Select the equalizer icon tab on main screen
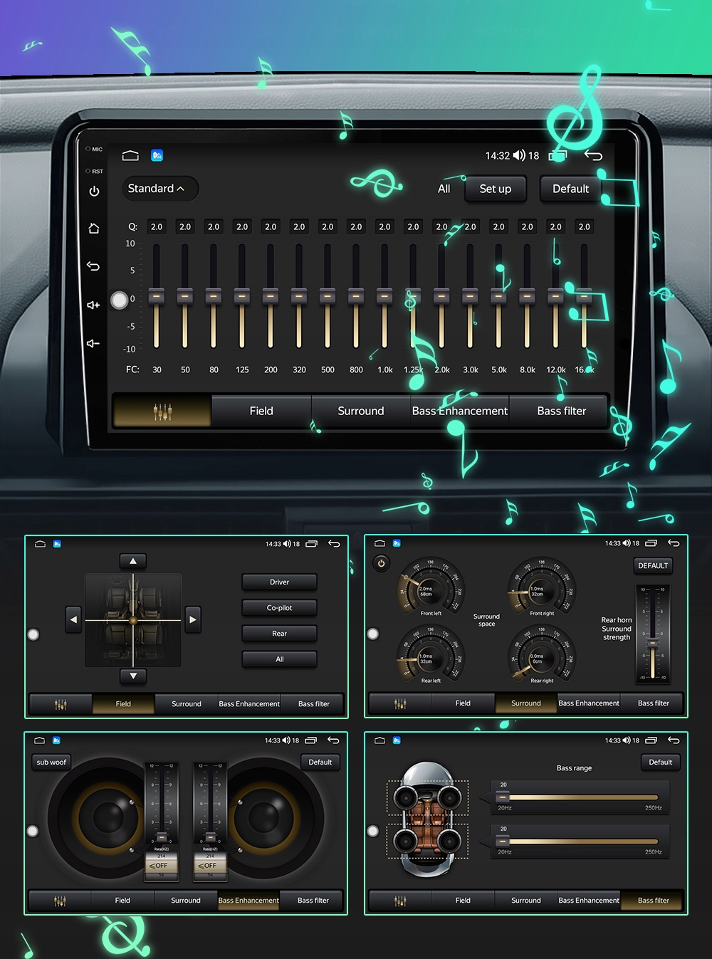This screenshot has width=712, height=959. (x=162, y=412)
